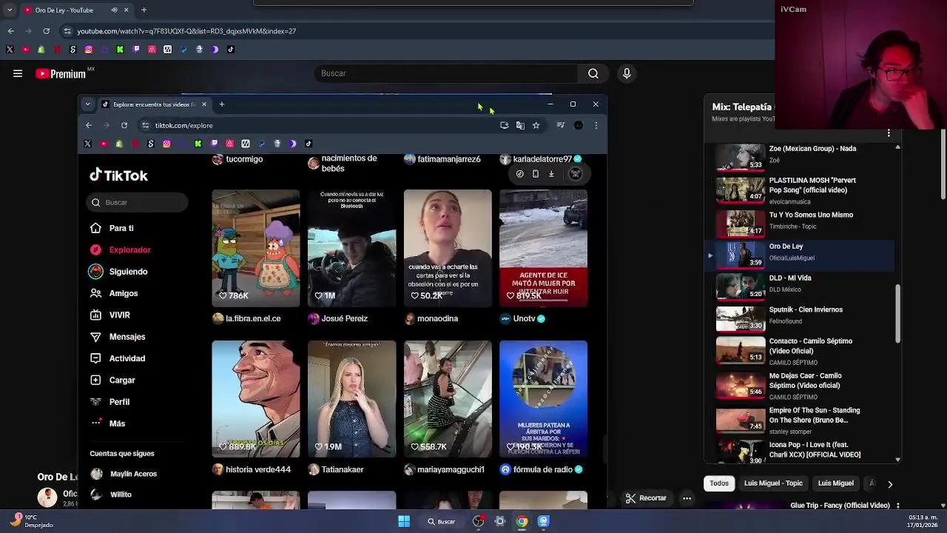Image resolution: width=947 pixels, height=533 pixels.
Task: Close the Explora TikTok tab
Action: click(204, 104)
